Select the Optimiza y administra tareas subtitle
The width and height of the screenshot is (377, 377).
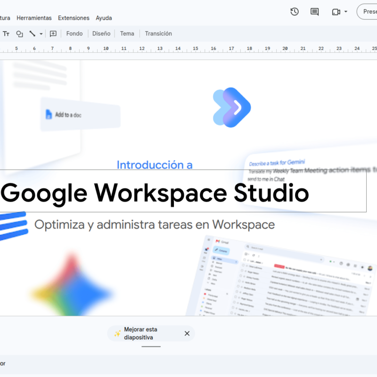point(155,225)
